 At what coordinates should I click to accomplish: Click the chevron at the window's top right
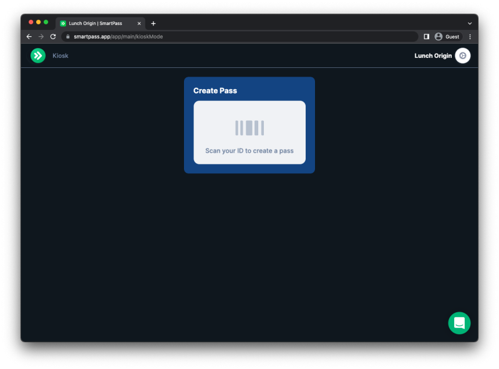point(470,23)
